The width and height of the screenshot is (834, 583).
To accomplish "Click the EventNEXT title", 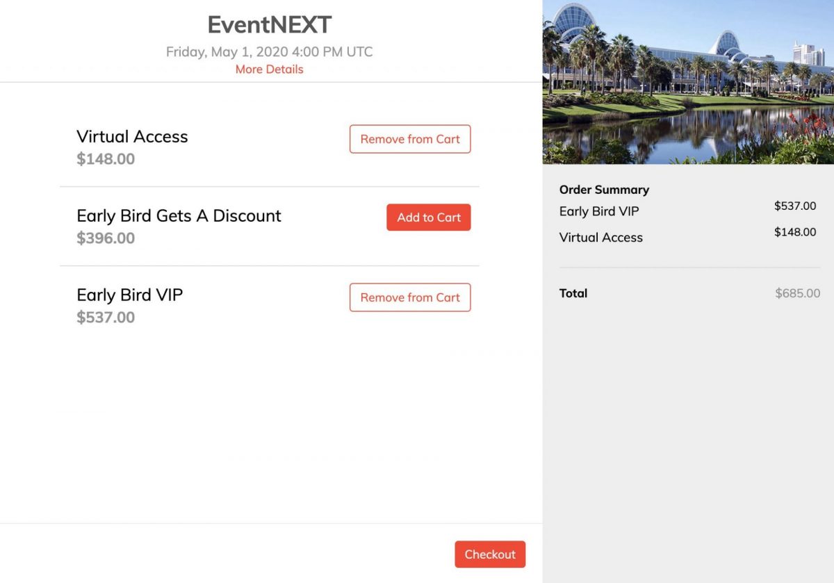I will tap(269, 24).
